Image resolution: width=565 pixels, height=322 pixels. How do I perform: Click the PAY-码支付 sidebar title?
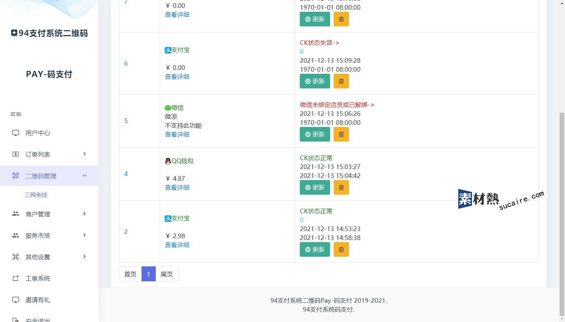click(49, 74)
